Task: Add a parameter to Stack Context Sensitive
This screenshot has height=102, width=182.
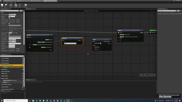Action: pos(22,84)
